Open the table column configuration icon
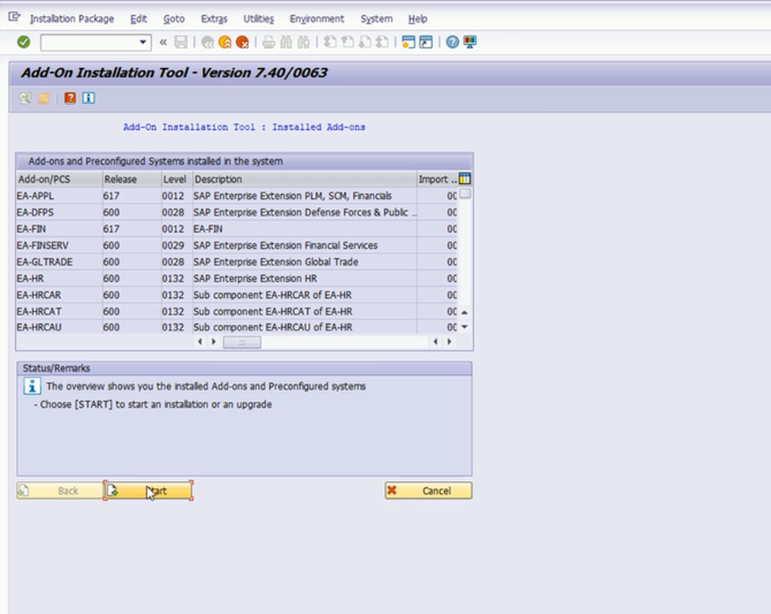Screen dimensions: 771x614 point(465,179)
